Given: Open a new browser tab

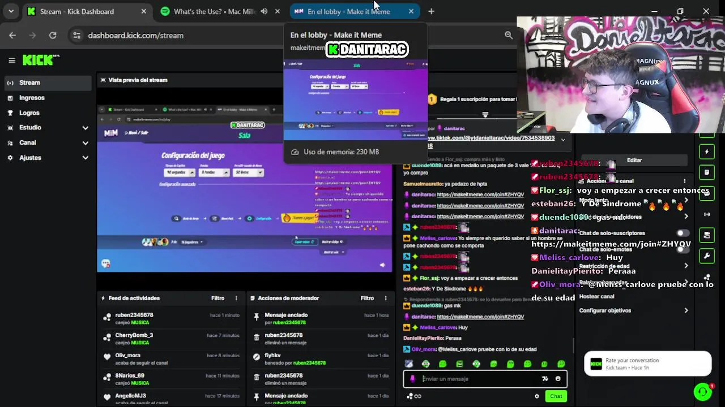Looking at the screenshot, I should pos(431,11).
